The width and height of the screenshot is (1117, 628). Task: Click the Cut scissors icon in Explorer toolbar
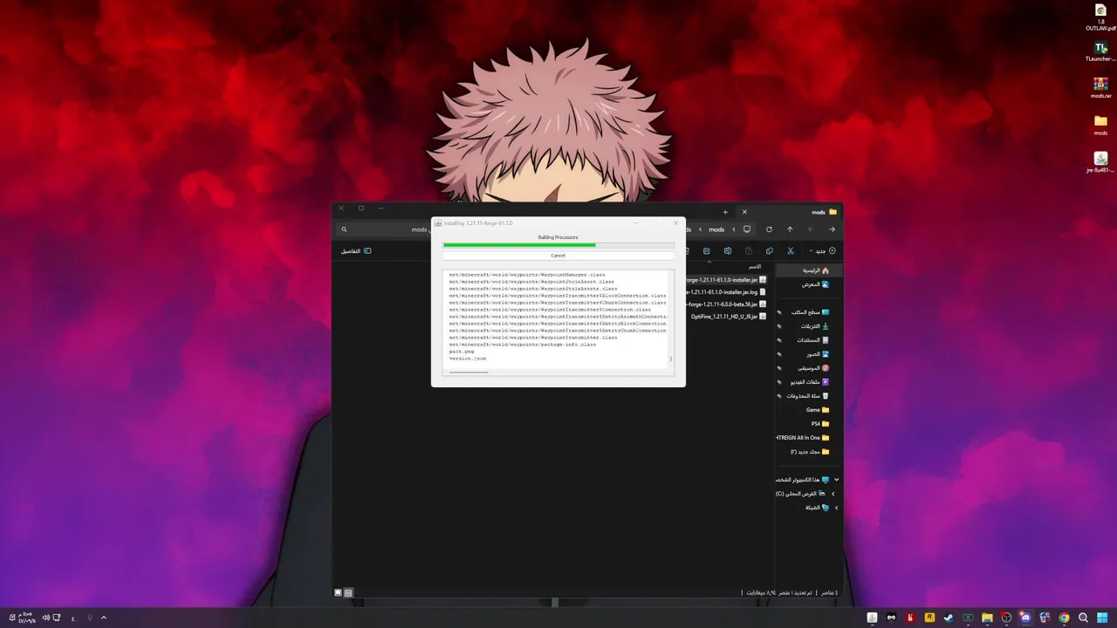click(x=791, y=250)
